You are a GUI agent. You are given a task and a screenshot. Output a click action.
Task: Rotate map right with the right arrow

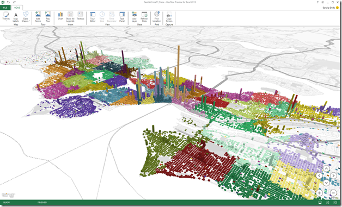[x=333, y=175]
